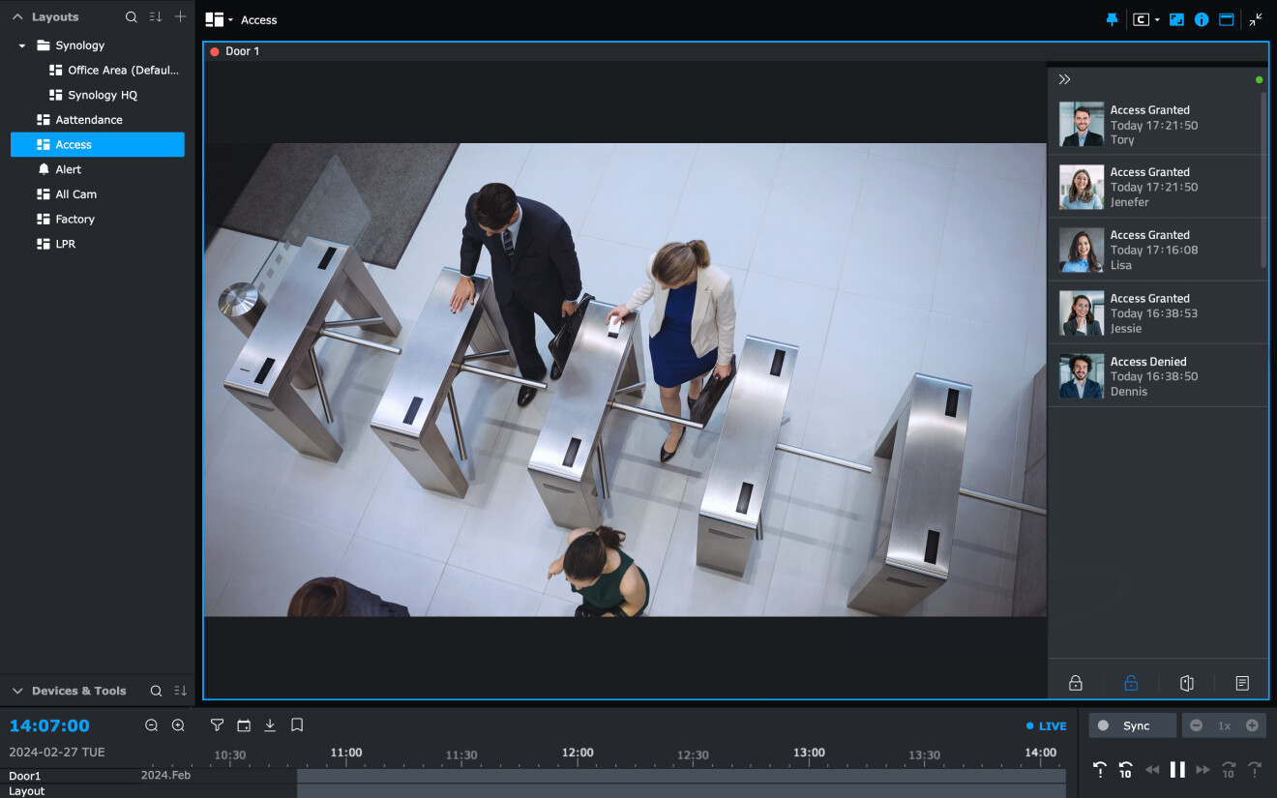Expand the Devices & Tools section
This screenshot has width=1277, height=798.
coord(17,691)
